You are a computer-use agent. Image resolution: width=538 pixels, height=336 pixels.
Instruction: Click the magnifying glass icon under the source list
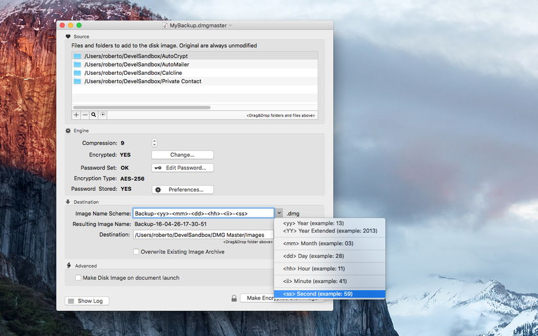pos(94,115)
